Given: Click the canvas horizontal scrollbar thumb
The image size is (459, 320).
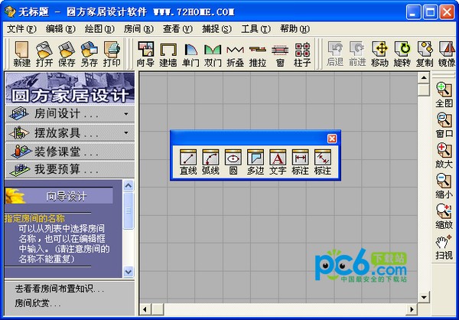Looking at the screenshot, I should tap(158, 309).
